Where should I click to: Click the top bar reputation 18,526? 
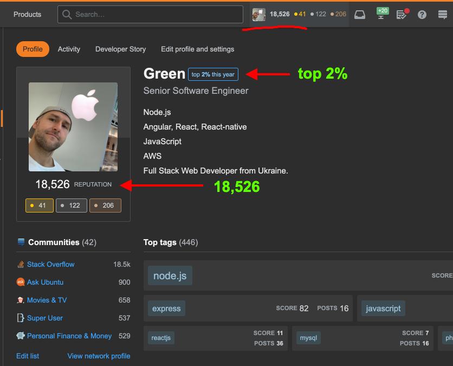280,14
